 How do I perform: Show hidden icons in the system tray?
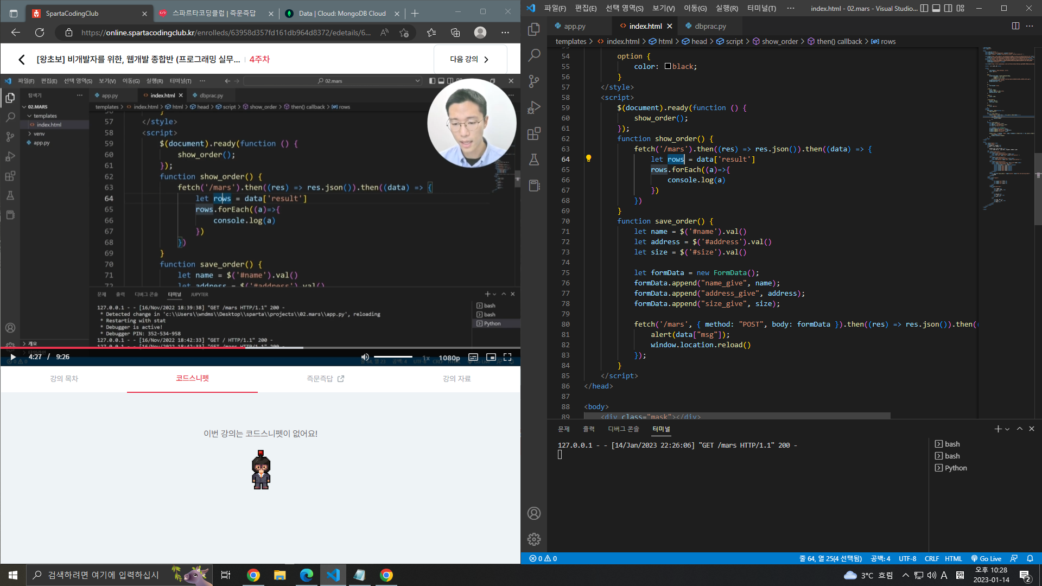[x=905, y=575]
